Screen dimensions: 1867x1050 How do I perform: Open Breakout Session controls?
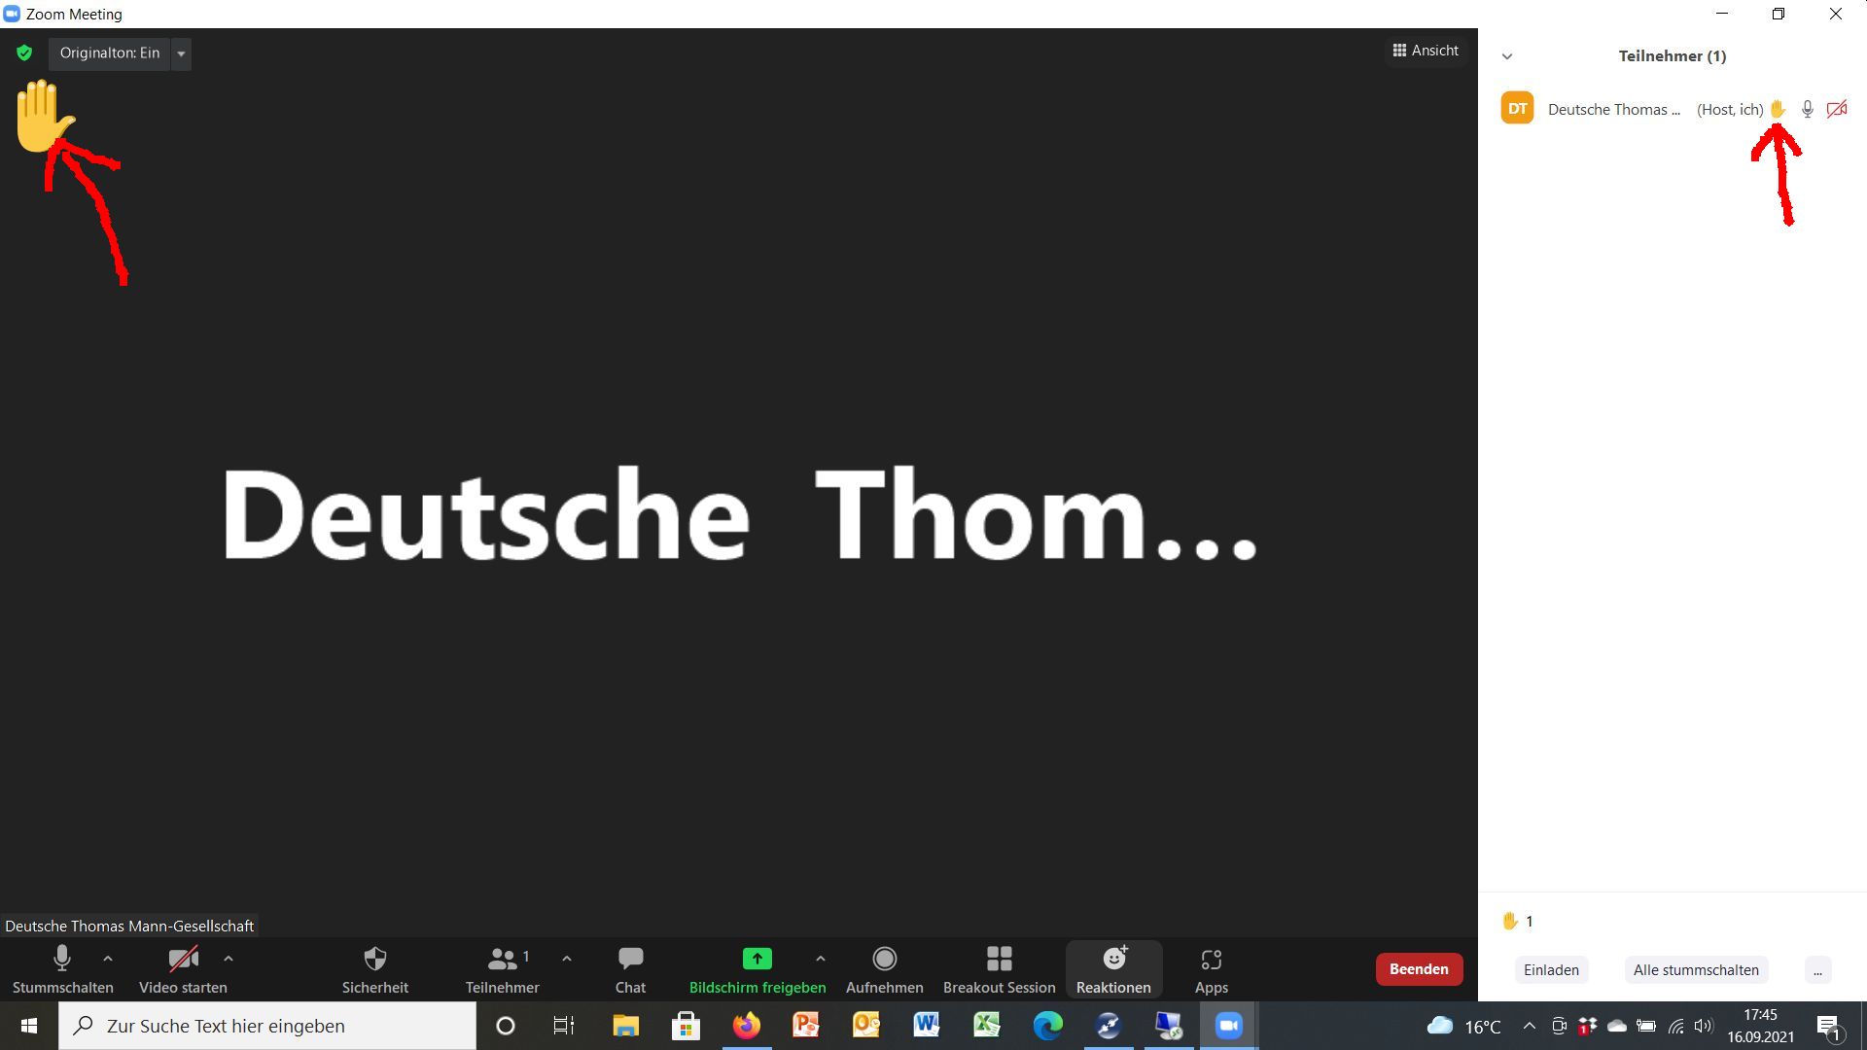[1000, 969]
